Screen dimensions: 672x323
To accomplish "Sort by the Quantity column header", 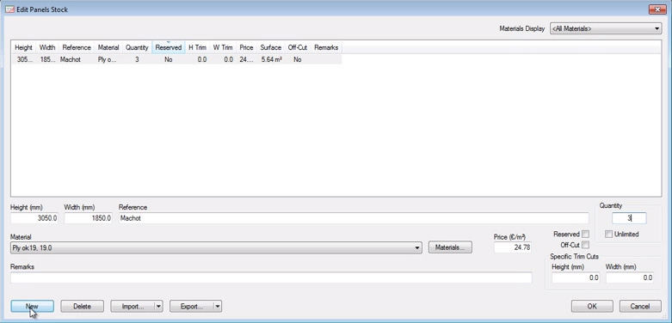I will (x=137, y=47).
